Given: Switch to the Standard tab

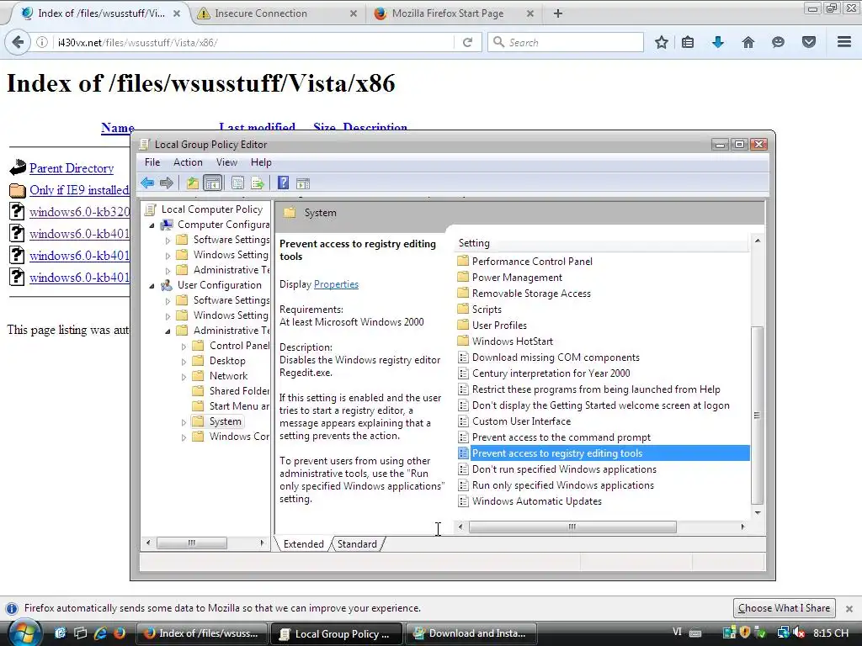Looking at the screenshot, I should tap(357, 544).
